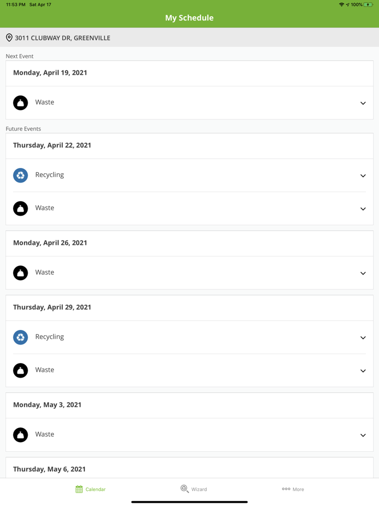Tap the Thursday, May 6, 2021 header
The height and width of the screenshot is (506, 379).
pos(49,469)
